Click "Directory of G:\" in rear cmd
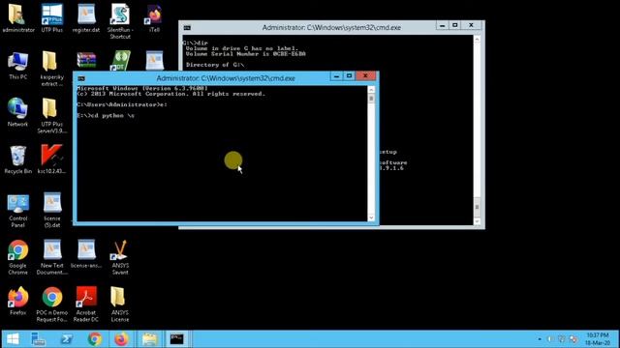Screen dimensions: 620x348 click(215, 65)
